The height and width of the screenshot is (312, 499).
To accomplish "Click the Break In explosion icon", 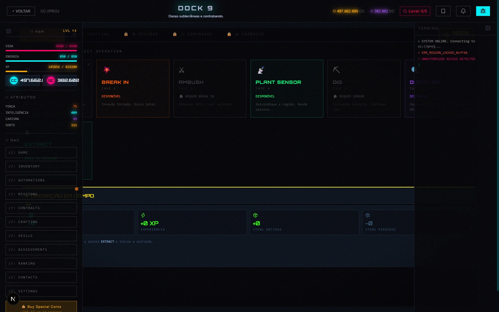I will pyautogui.click(x=107, y=70).
